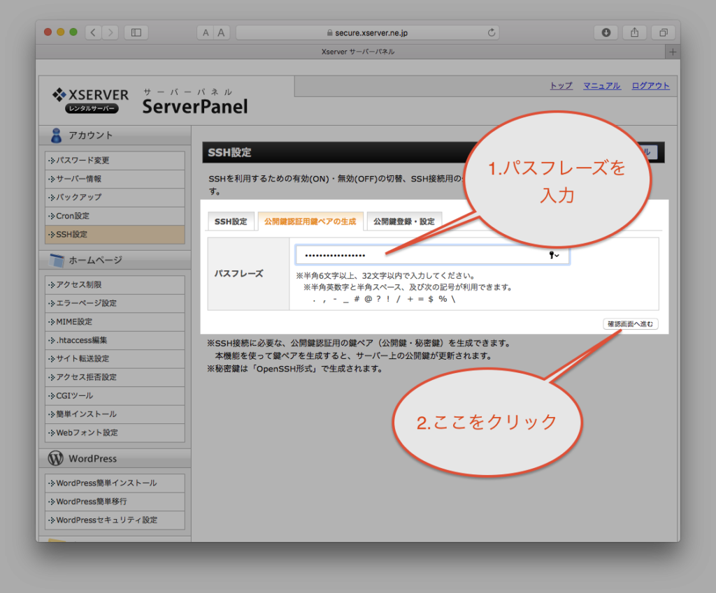Image resolution: width=716 pixels, height=593 pixels.
Task: Open the マニュアル link
Action: point(602,86)
